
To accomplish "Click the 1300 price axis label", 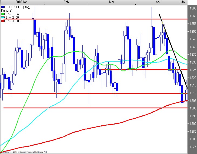I will [x=192, y=108].
